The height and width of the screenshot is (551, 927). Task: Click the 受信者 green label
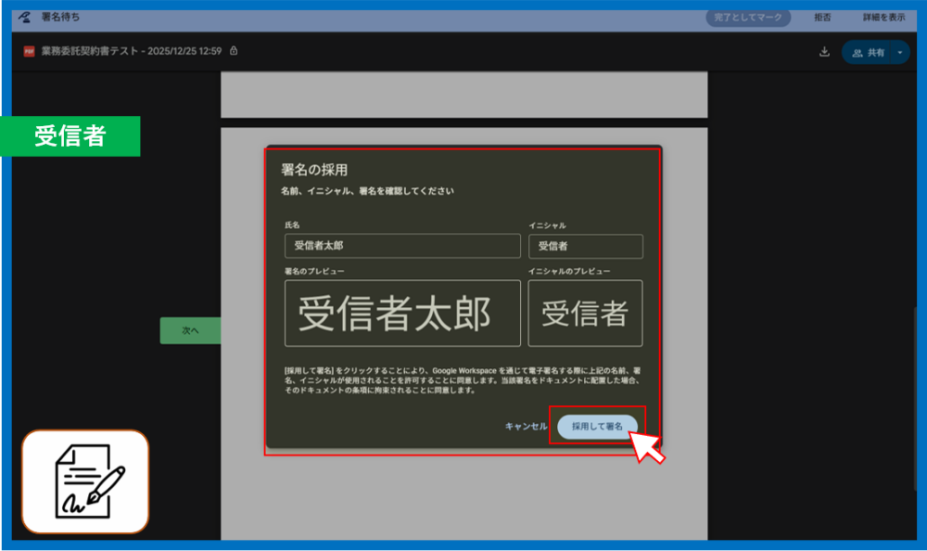coord(70,136)
